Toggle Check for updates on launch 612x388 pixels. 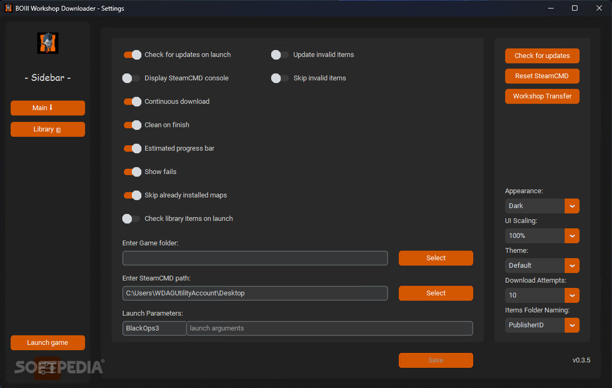point(132,55)
